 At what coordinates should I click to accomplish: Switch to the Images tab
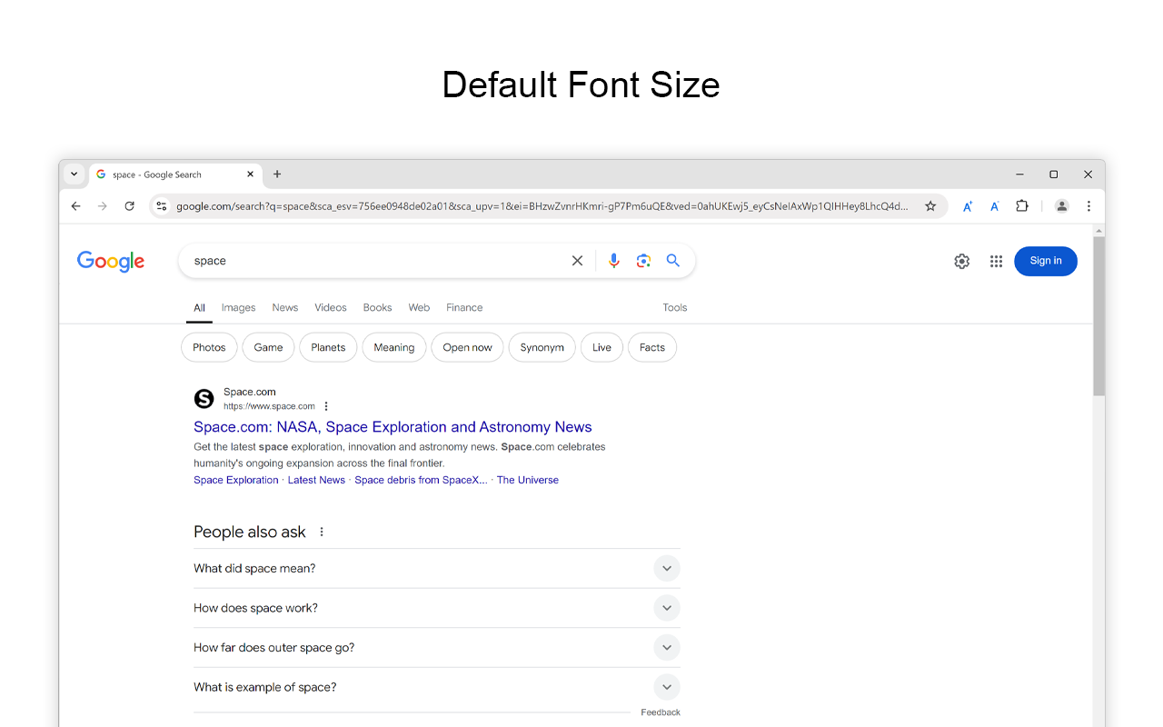[x=238, y=307]
